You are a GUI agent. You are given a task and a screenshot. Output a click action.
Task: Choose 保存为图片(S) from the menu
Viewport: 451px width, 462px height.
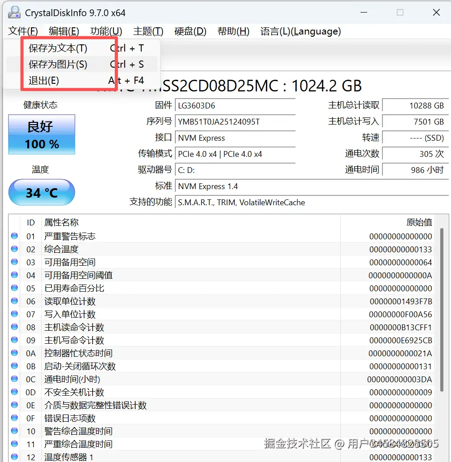click(x=82, y=64)
